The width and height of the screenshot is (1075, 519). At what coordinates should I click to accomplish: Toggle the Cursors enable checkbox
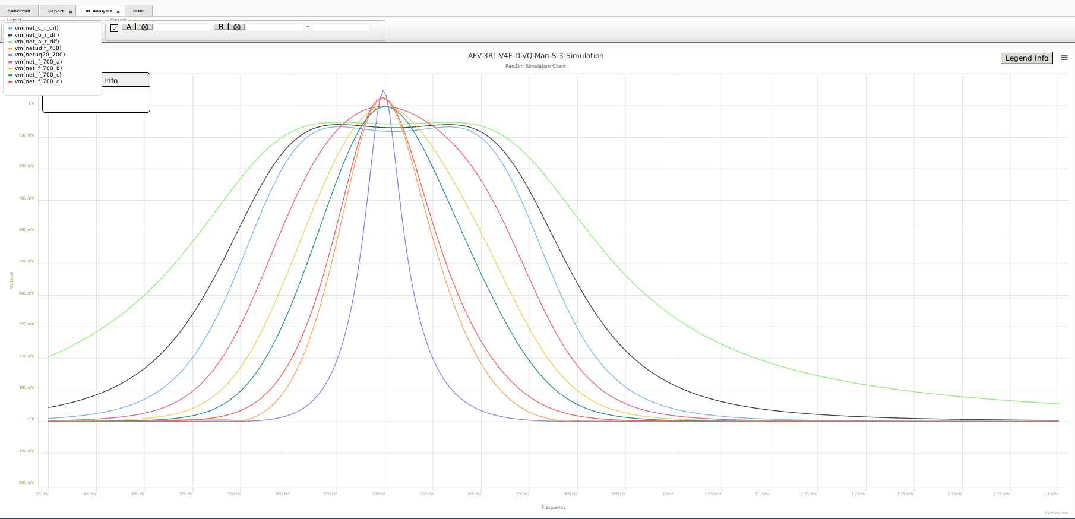coord(115,28)
